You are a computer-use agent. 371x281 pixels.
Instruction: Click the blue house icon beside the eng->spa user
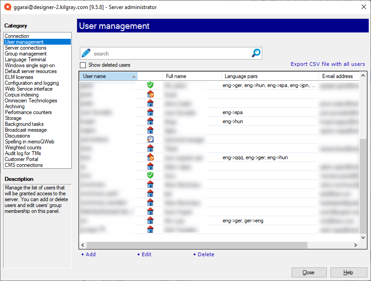coord(150,112)
